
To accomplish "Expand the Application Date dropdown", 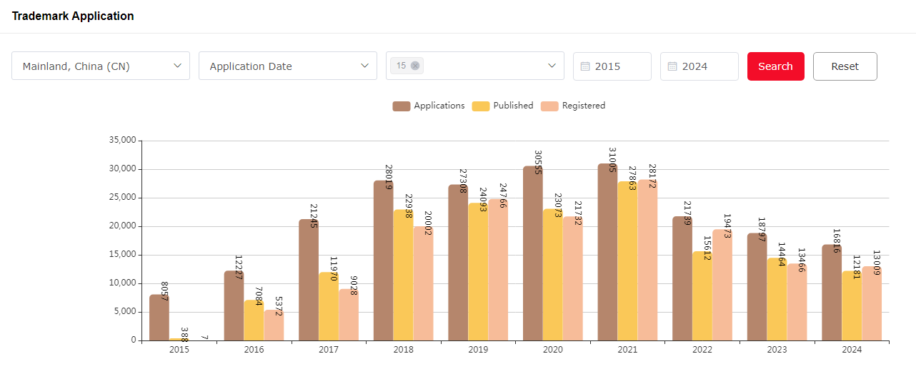I will coord(287,66).
